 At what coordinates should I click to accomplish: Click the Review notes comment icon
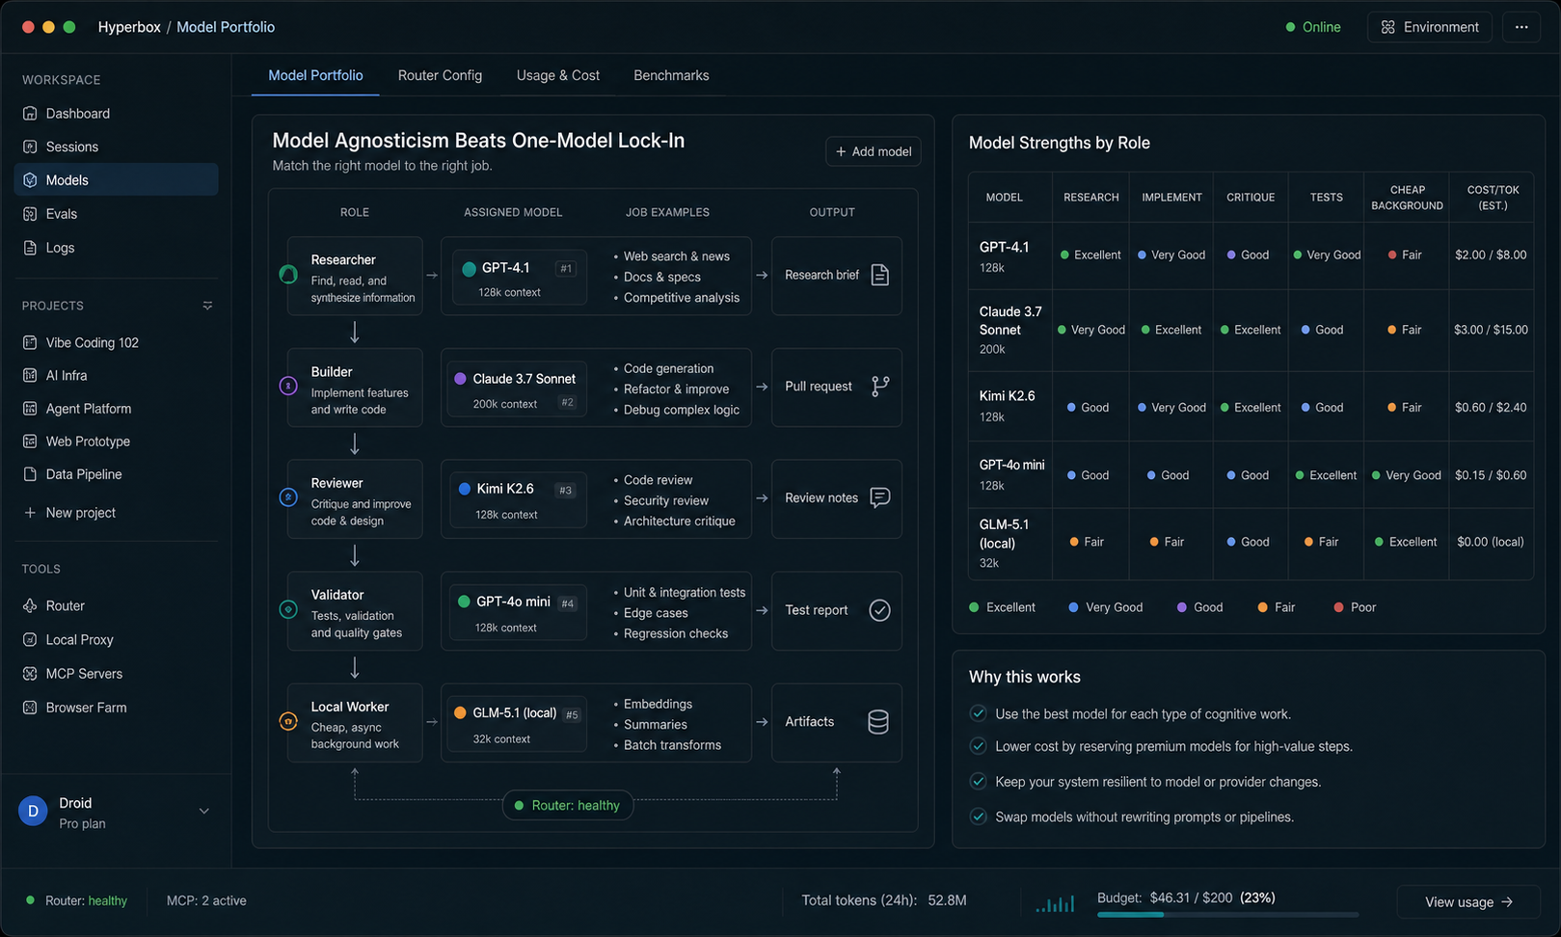click(879, 497)
